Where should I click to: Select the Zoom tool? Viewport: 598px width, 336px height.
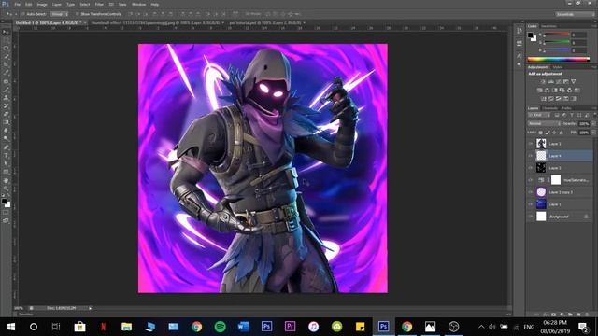click(6, 189)
